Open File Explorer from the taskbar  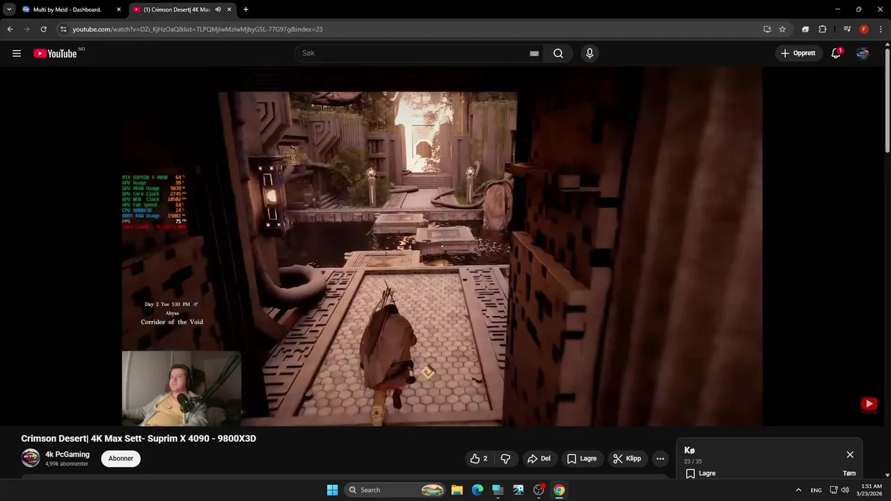tap(457, 490)
